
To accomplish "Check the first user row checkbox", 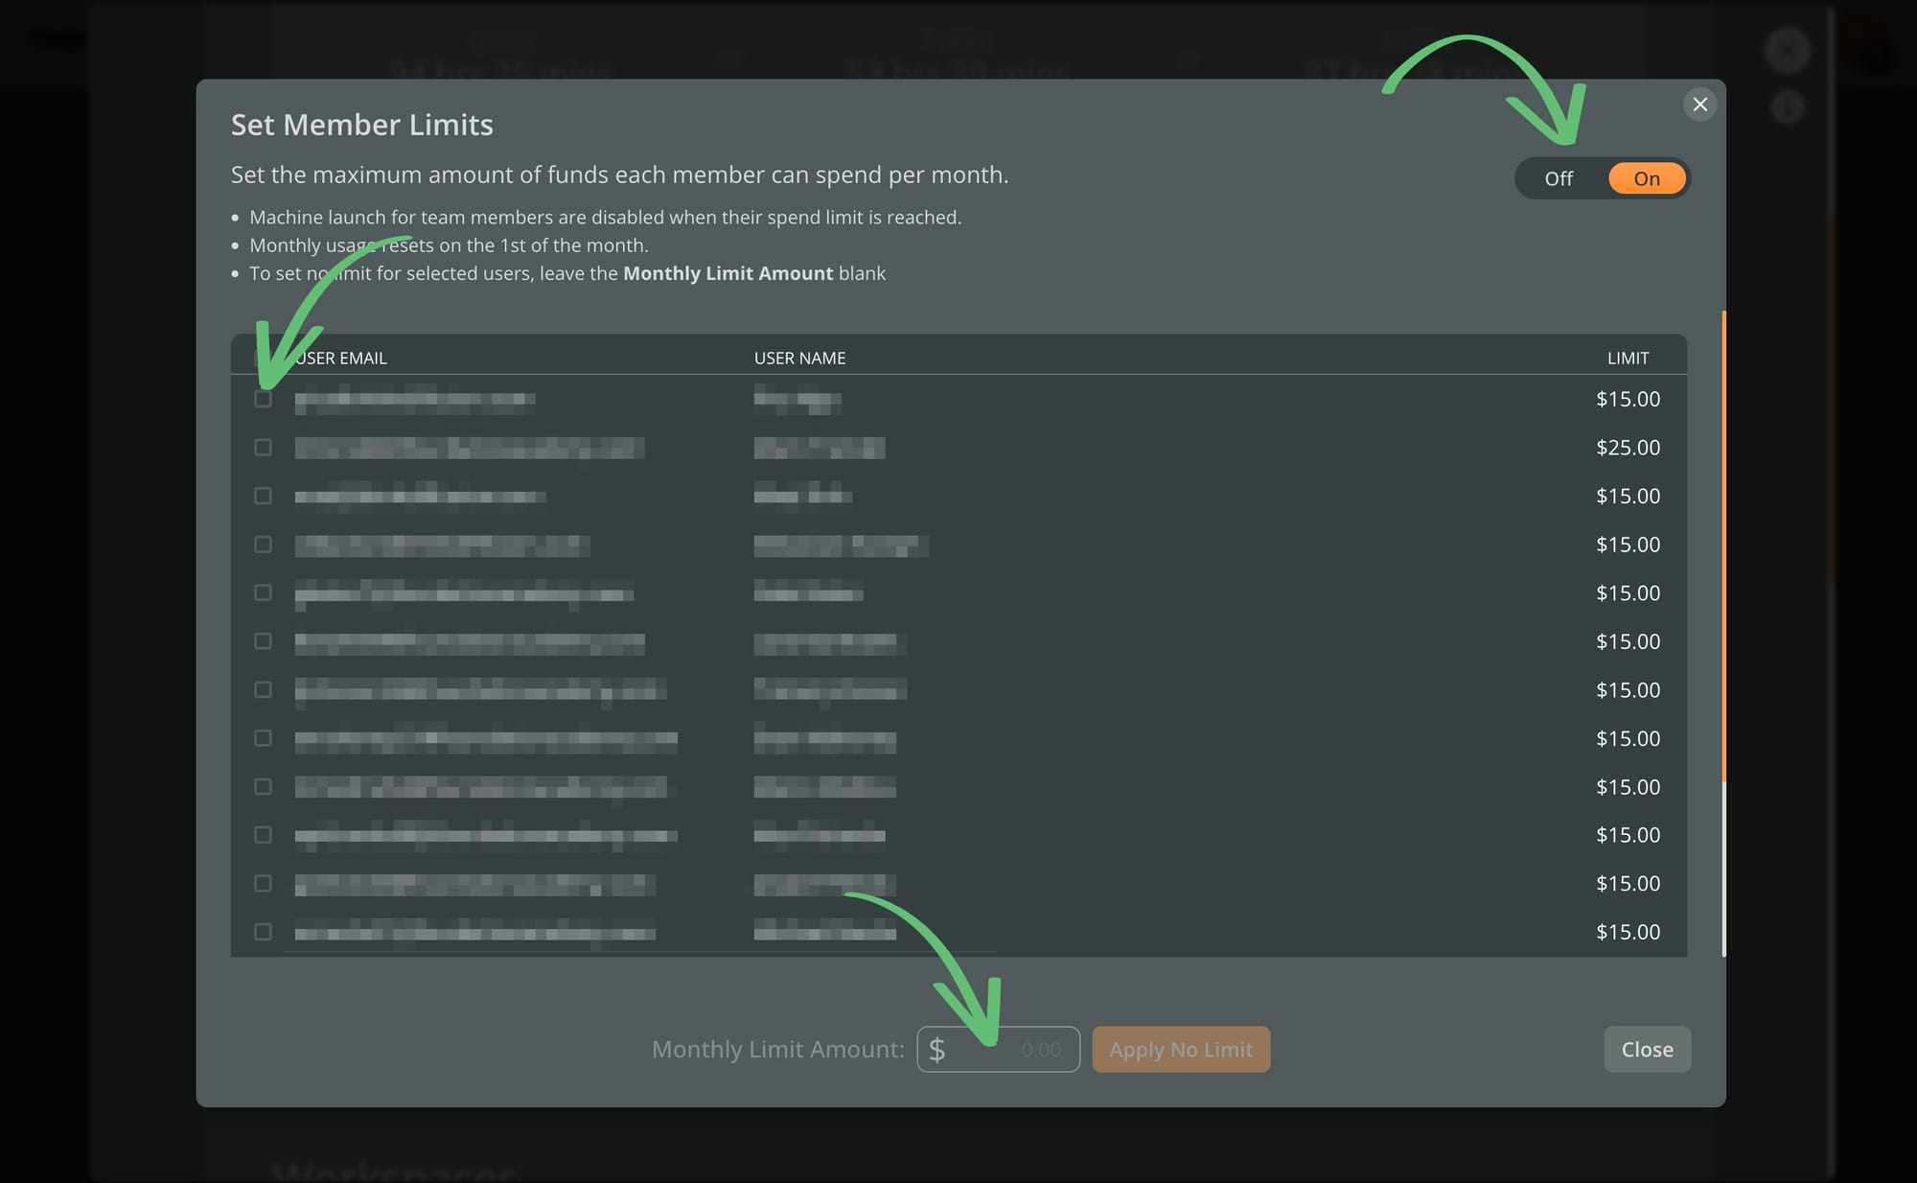I will 263,399.
